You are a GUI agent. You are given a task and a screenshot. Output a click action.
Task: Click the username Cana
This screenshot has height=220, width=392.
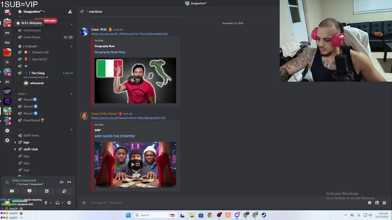coord(95,30)
